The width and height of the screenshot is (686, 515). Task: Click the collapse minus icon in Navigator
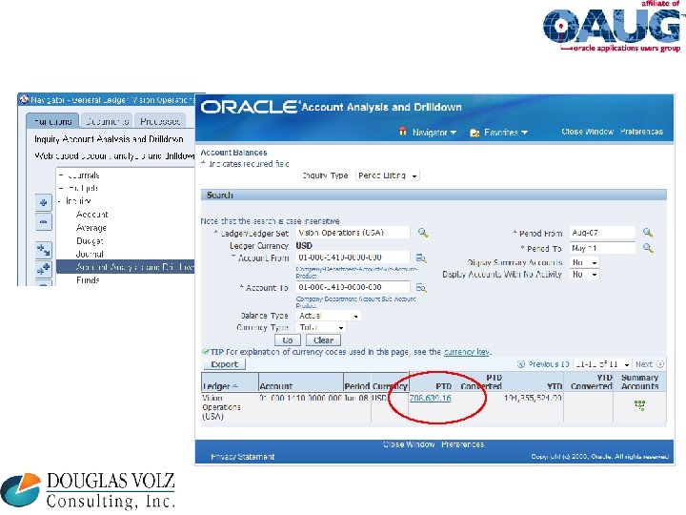[x=43, y=222]
